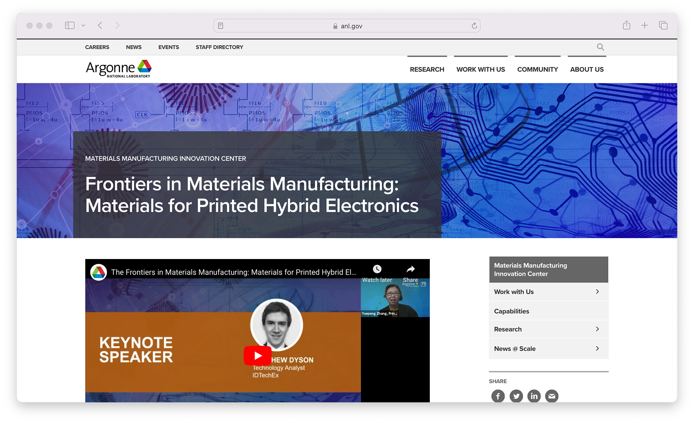Reload the page with the refresh icon
694x423 pixels.
coord(474,26)
